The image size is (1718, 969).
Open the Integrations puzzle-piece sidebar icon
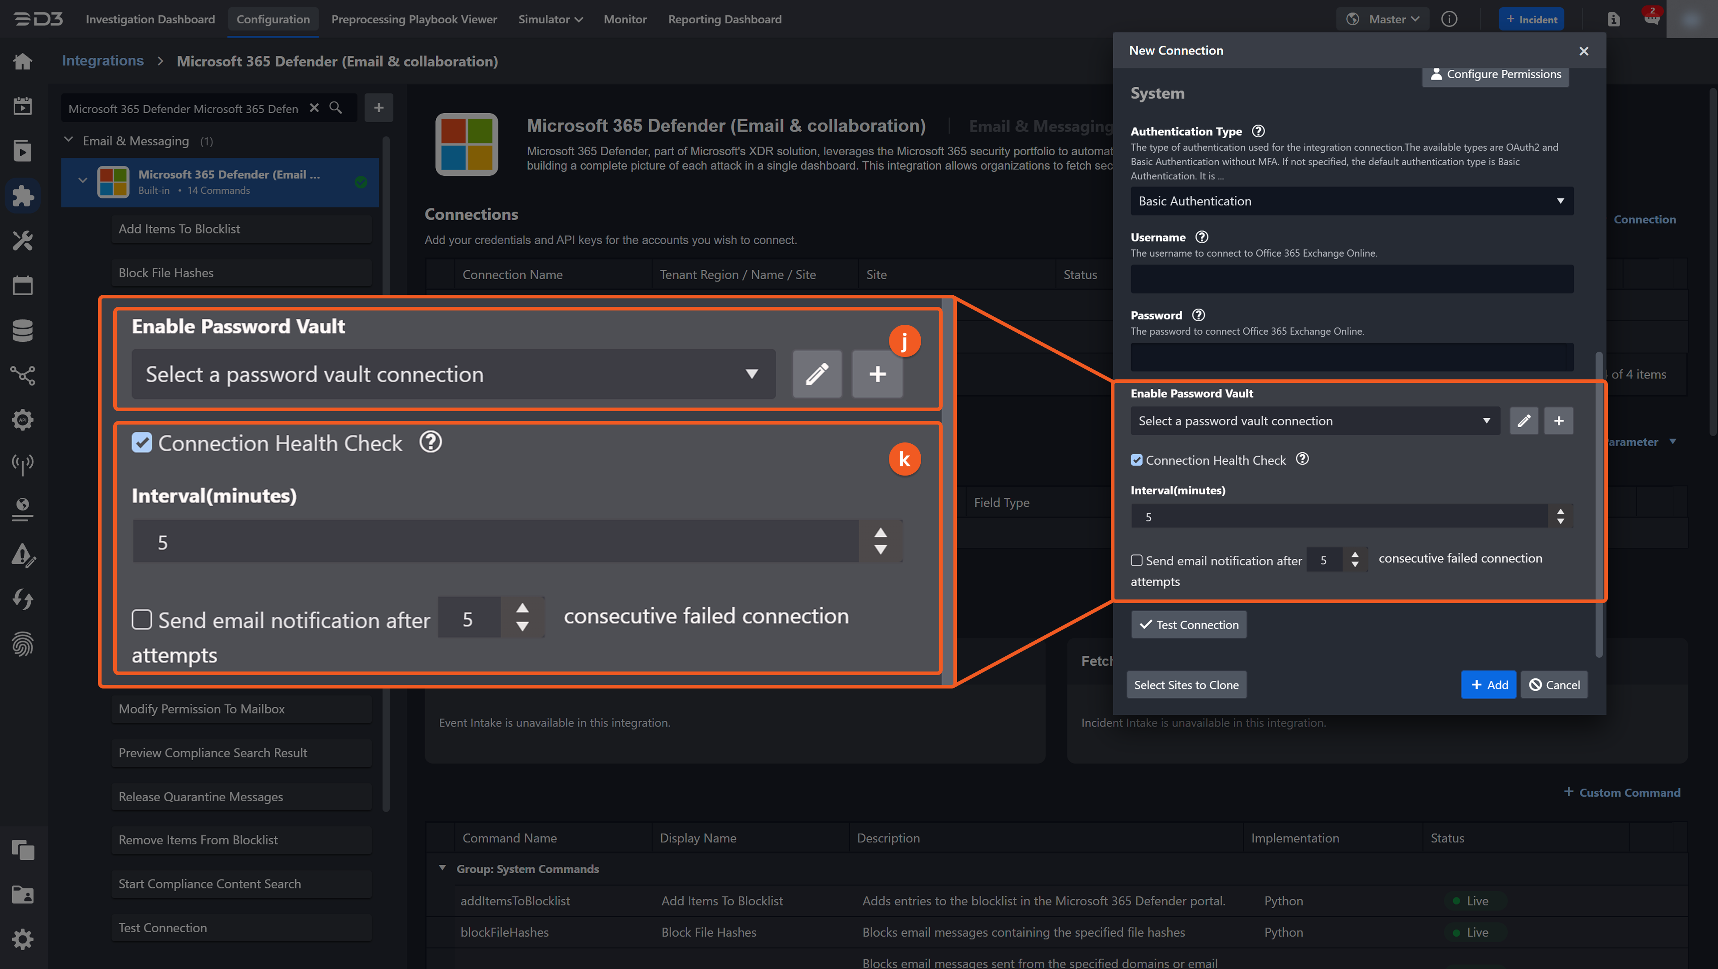coord(23,195)
